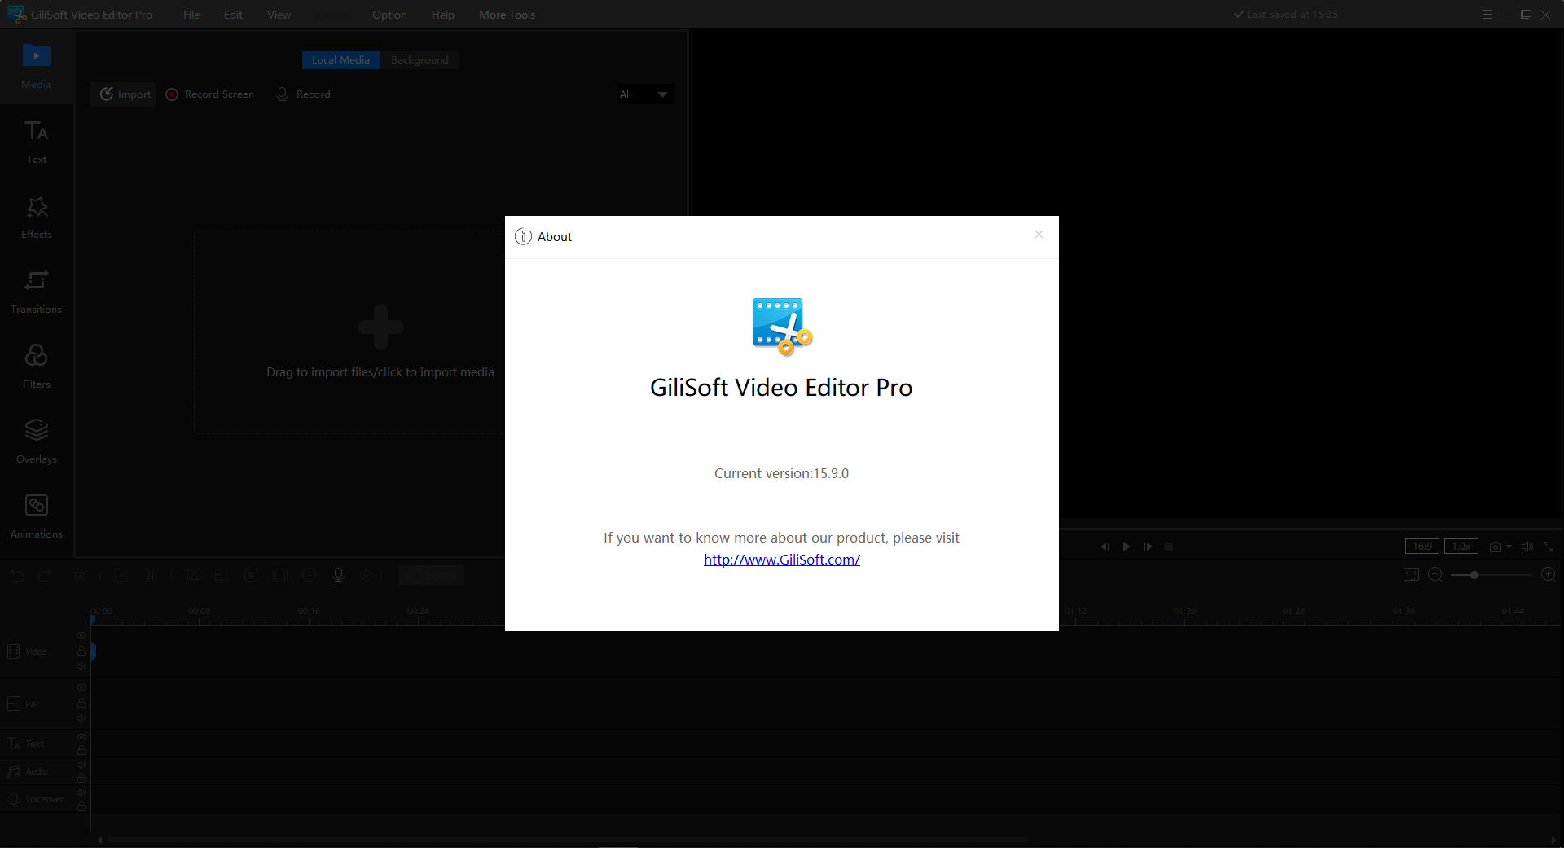Viewport: 1564px width, 848px height.
Task: Mute the Video track audio
Action: pos(81,666)
